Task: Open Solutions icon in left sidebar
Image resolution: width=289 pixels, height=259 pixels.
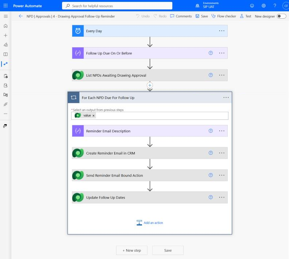Action: tap(6, 85)
